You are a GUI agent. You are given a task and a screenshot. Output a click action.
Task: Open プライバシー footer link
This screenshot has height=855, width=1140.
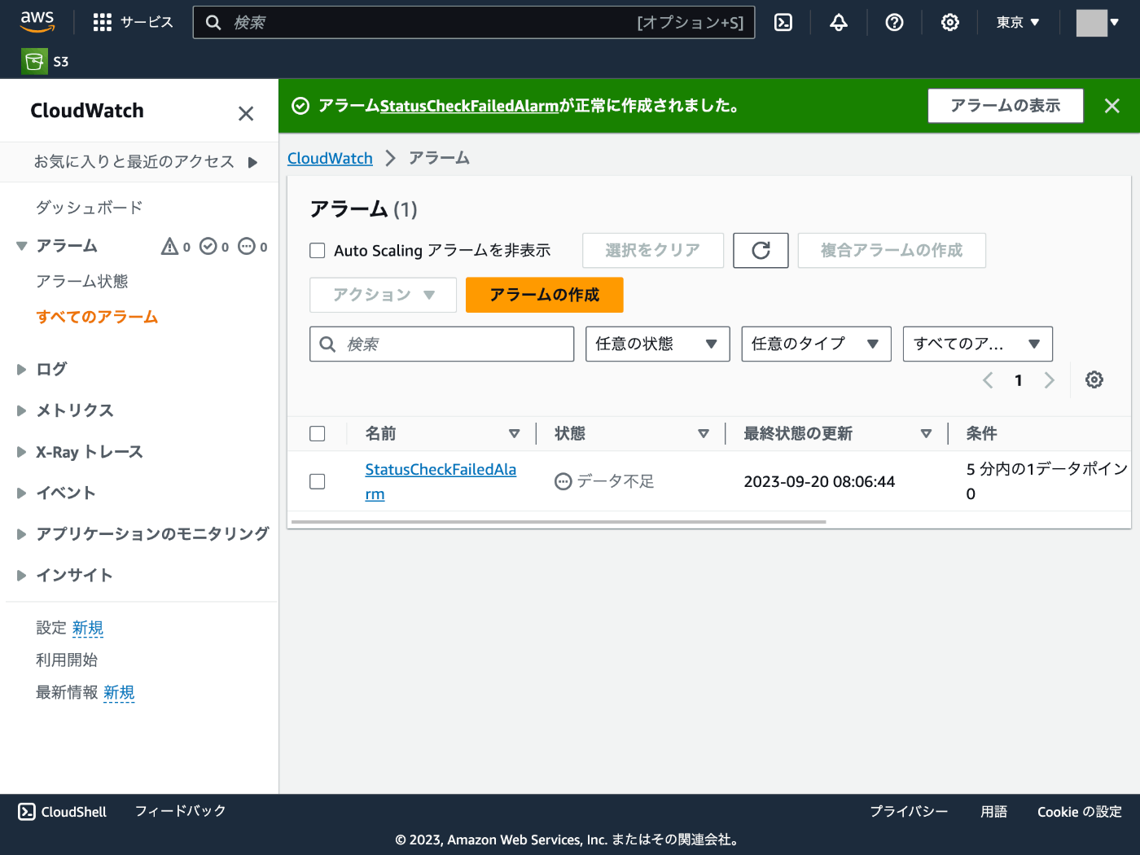pos(909,812)
